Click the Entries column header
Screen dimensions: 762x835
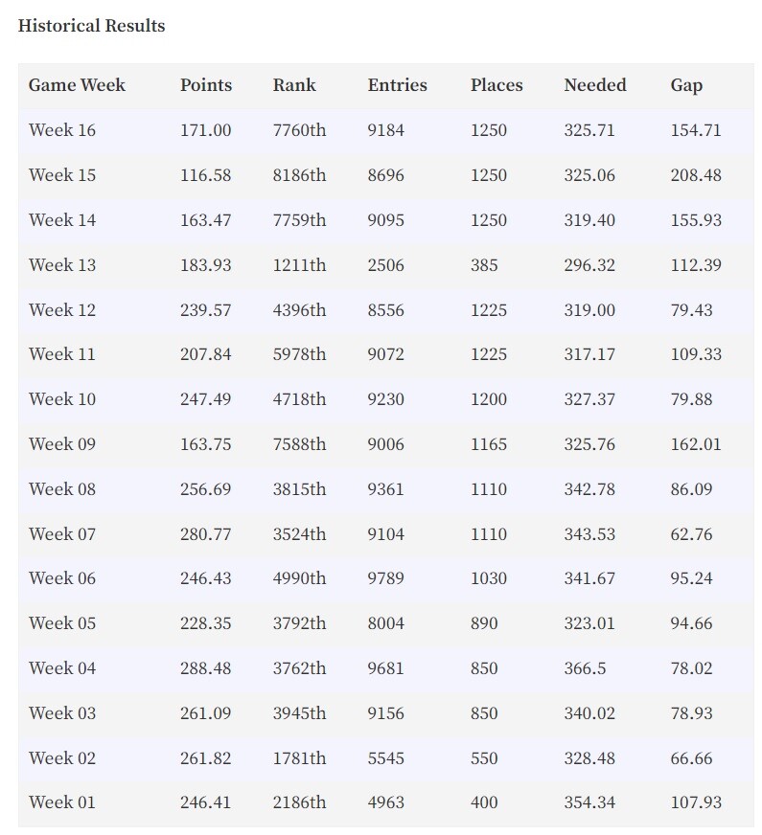397,85
